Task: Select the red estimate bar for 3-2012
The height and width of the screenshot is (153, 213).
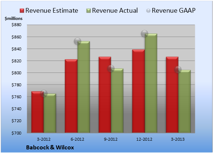Action: (x=38, y=112)
